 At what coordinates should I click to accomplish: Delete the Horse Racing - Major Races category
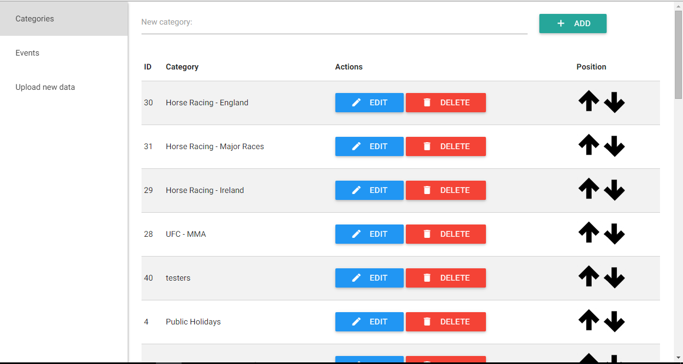click(445, 146)
